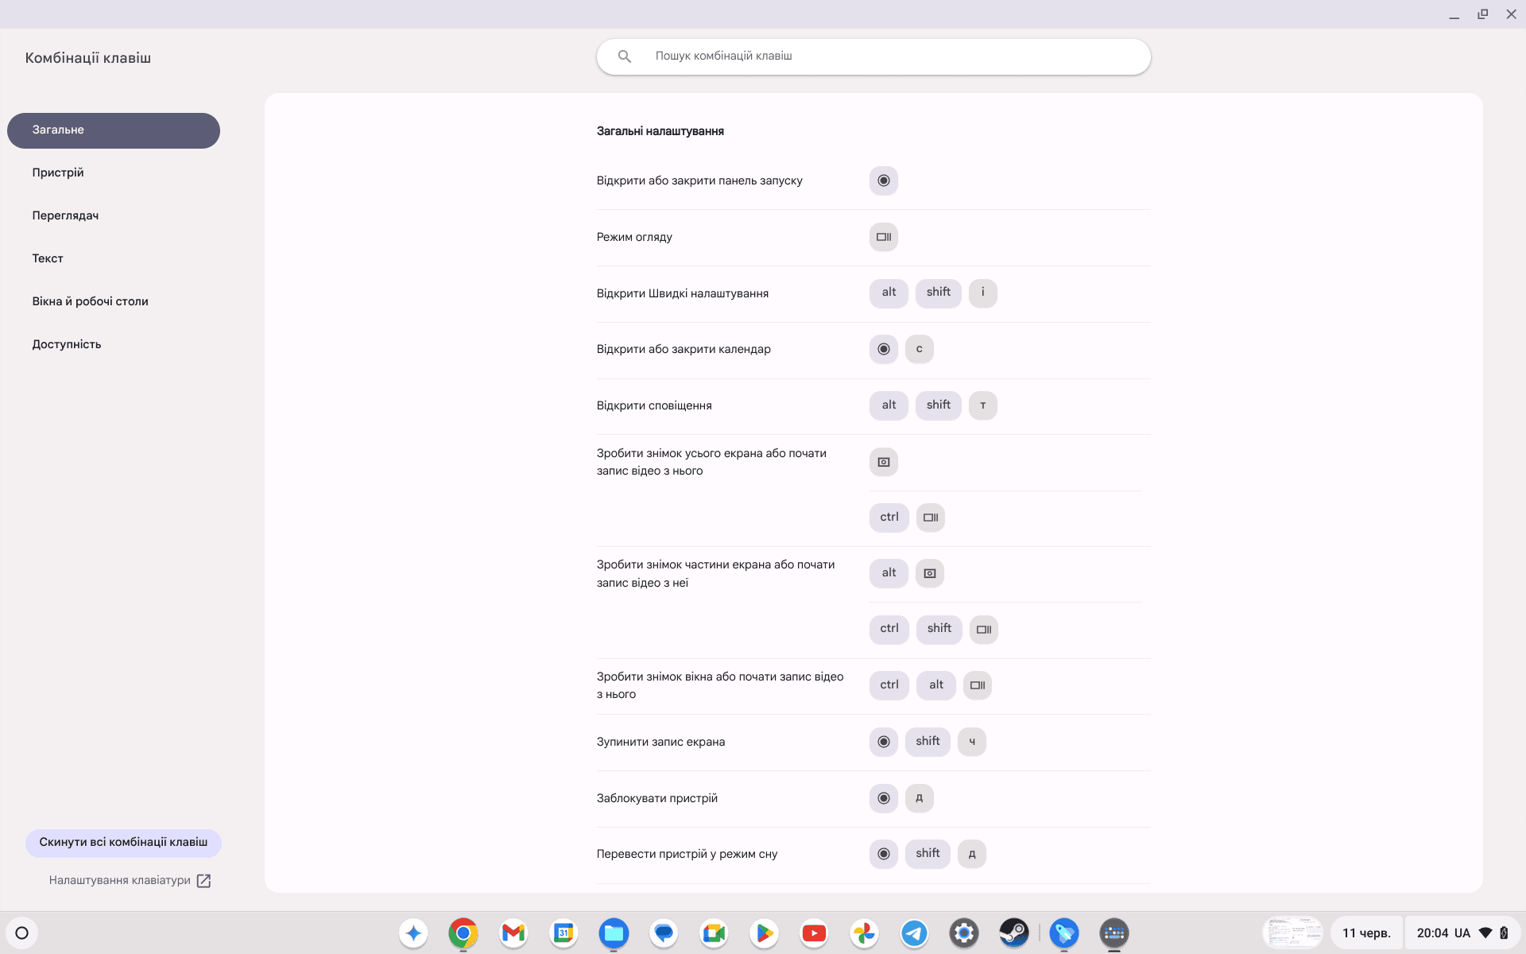Viewport: 1526px width, 954px height.
Task: Open 'Налаштування клавіатури' link
Action: pos(130,880)
